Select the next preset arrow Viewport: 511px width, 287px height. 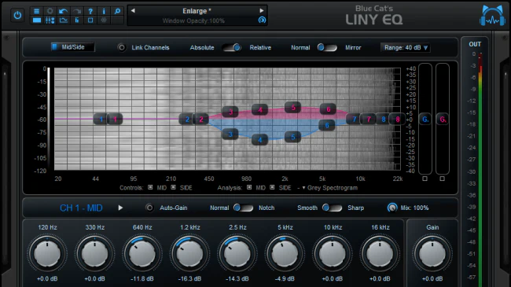pyautogui.click(x=261, y=10)
